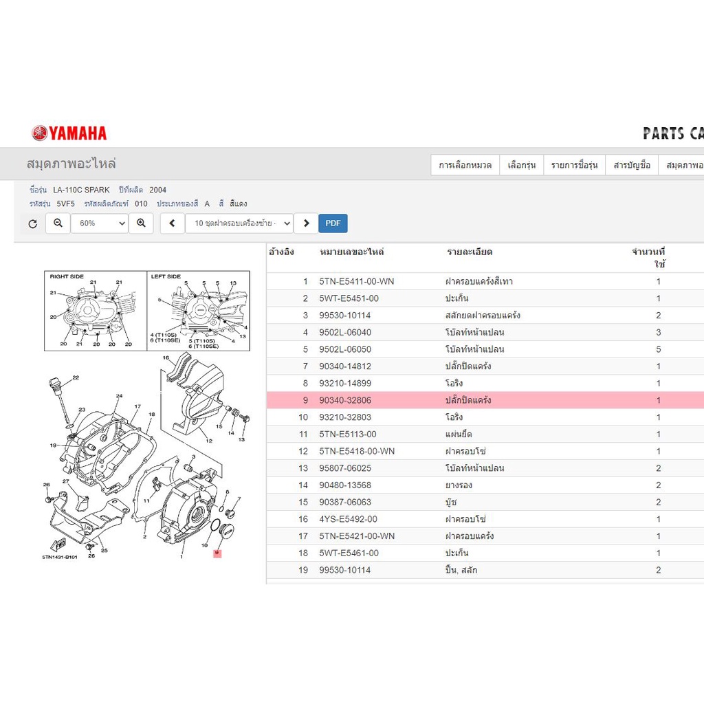Go to previous diagram page arrow
The image size is (704, 704).
[x=173, y=223]
